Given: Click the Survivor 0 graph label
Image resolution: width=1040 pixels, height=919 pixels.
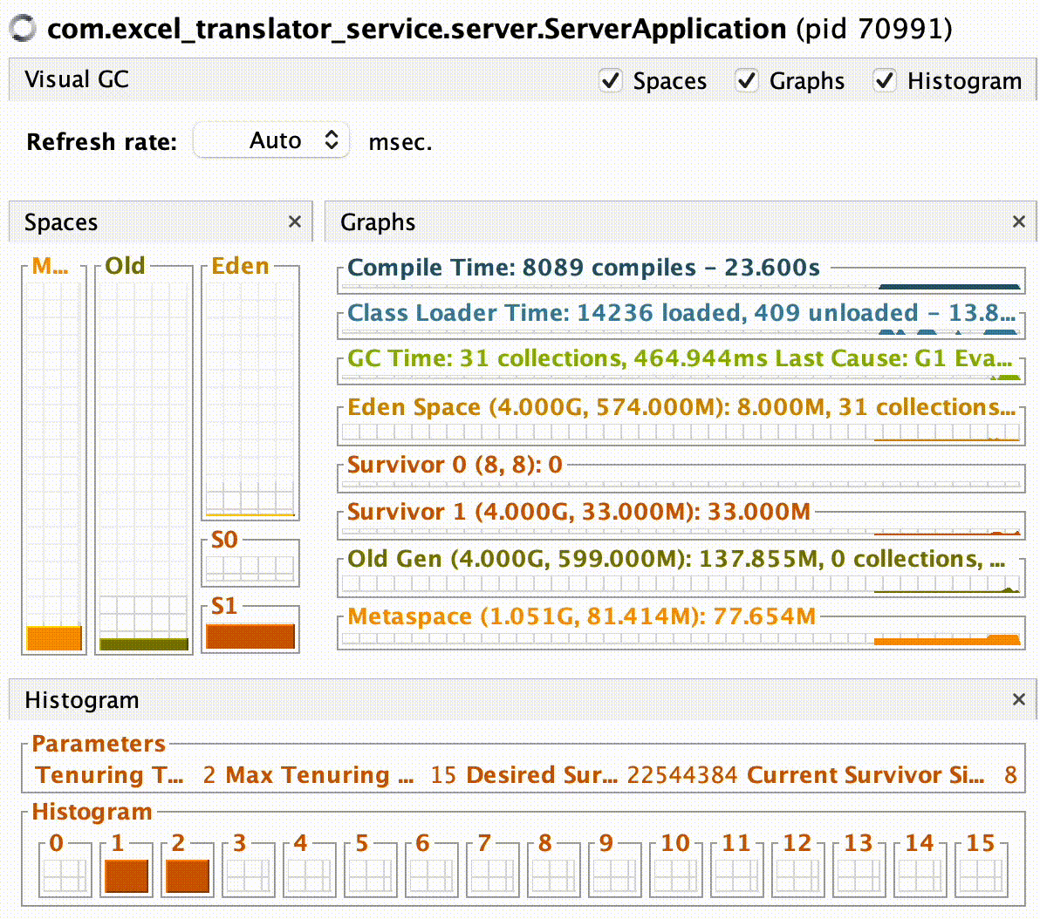Looking at the screenshot, I should [455, 464].
